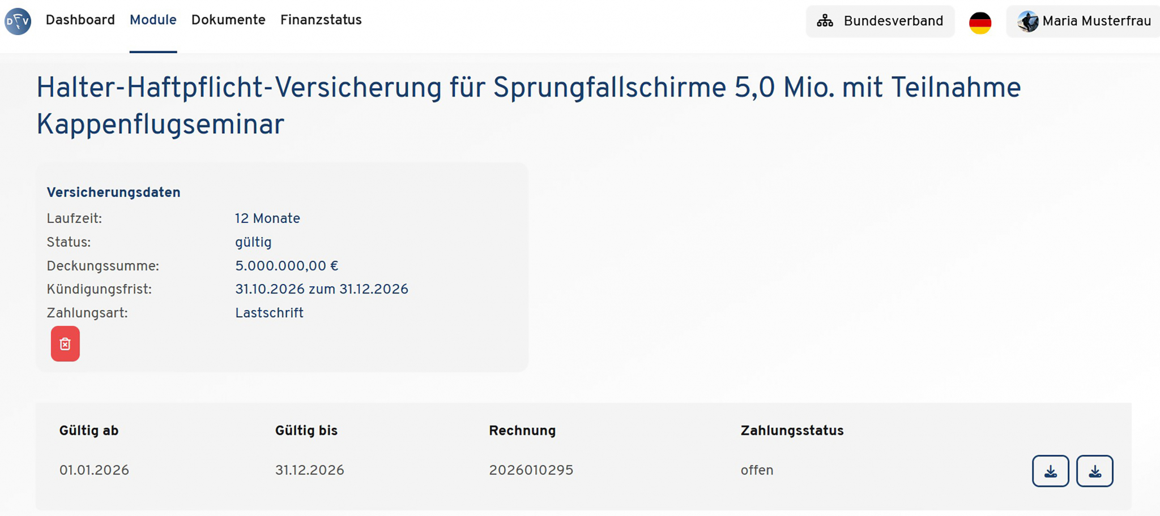Click the Rechnung column header
Viewport: 1160px width, 516px height.
522,431
